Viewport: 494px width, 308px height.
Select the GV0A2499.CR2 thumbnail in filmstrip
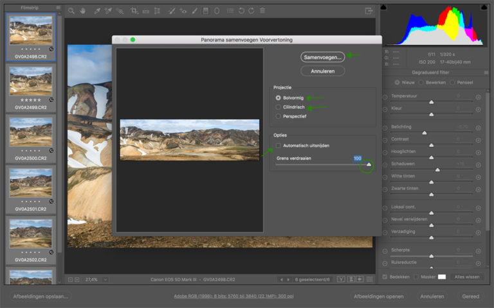point(31,81)
